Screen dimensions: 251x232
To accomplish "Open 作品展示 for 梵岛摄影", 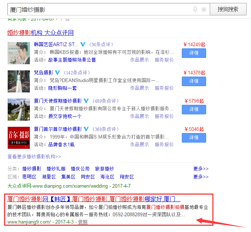I will 139,88.
